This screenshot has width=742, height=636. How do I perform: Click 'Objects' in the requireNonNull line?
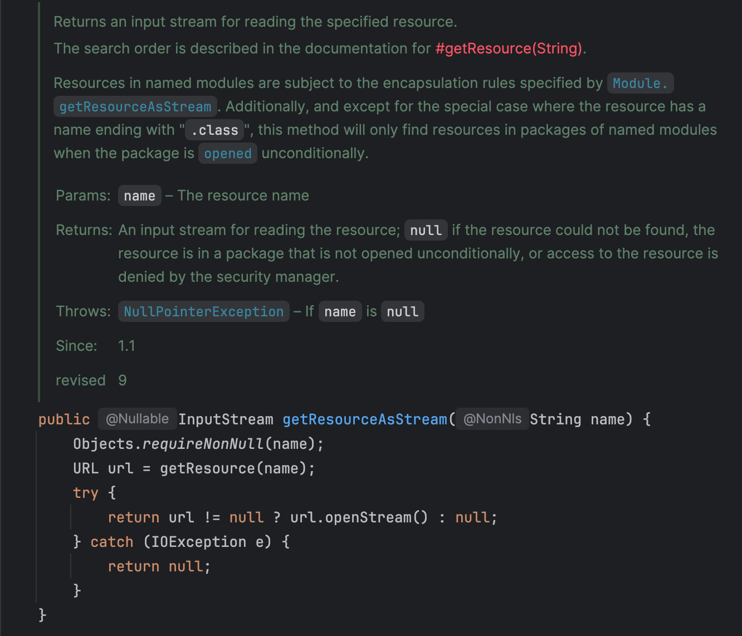[104, 444]
